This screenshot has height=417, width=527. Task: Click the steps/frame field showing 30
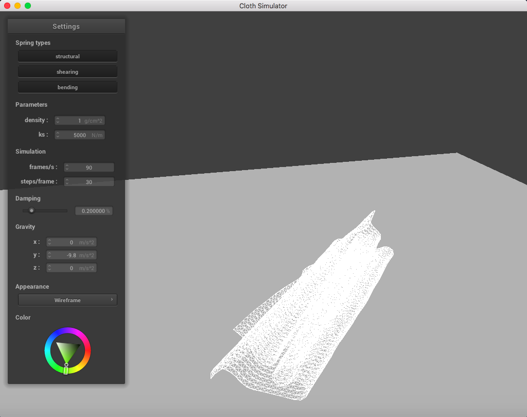[x=89, y=182]
